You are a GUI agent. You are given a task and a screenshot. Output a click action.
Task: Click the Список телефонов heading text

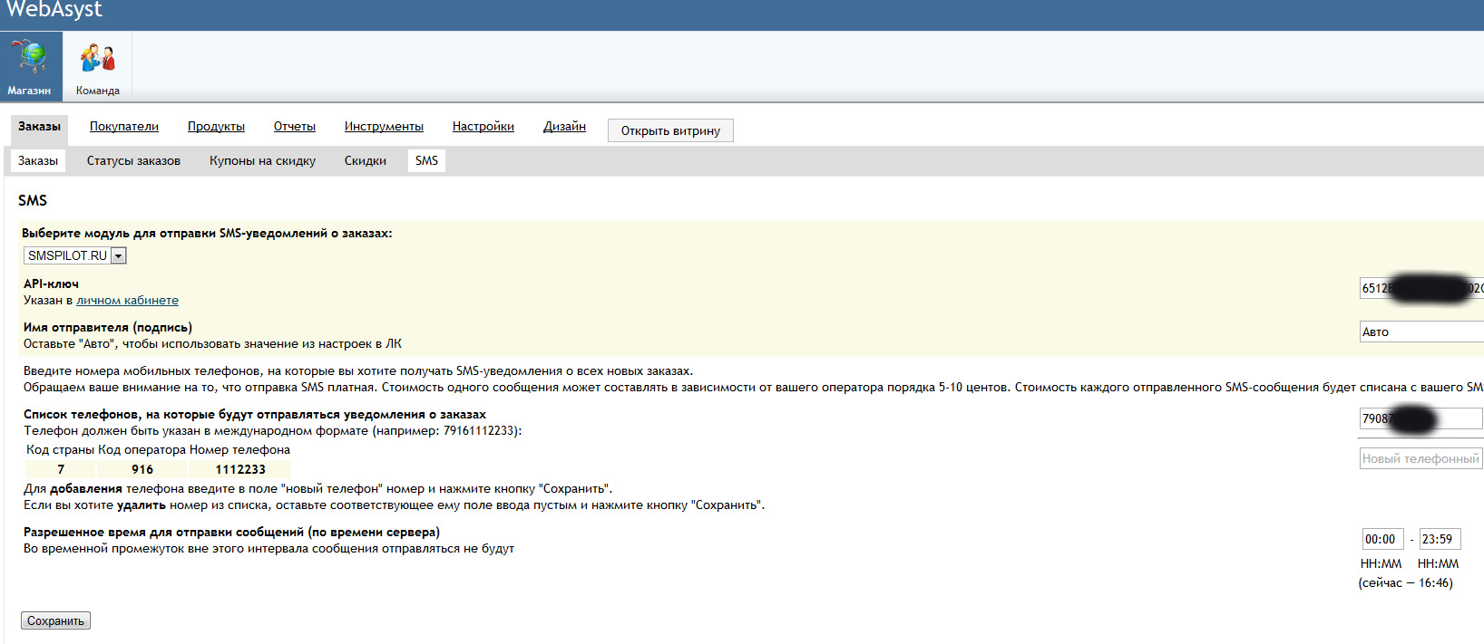[x=255, y=415]
